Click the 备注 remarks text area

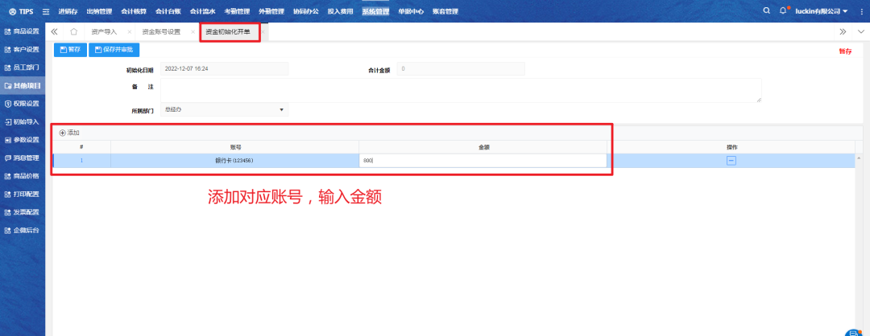click(x=461, y=90)
